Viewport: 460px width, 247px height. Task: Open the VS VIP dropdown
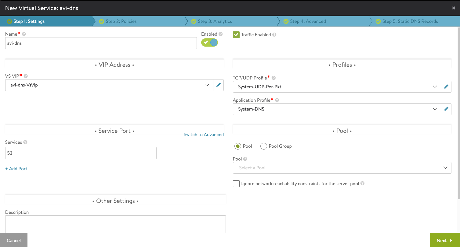[x=109, y=85]
